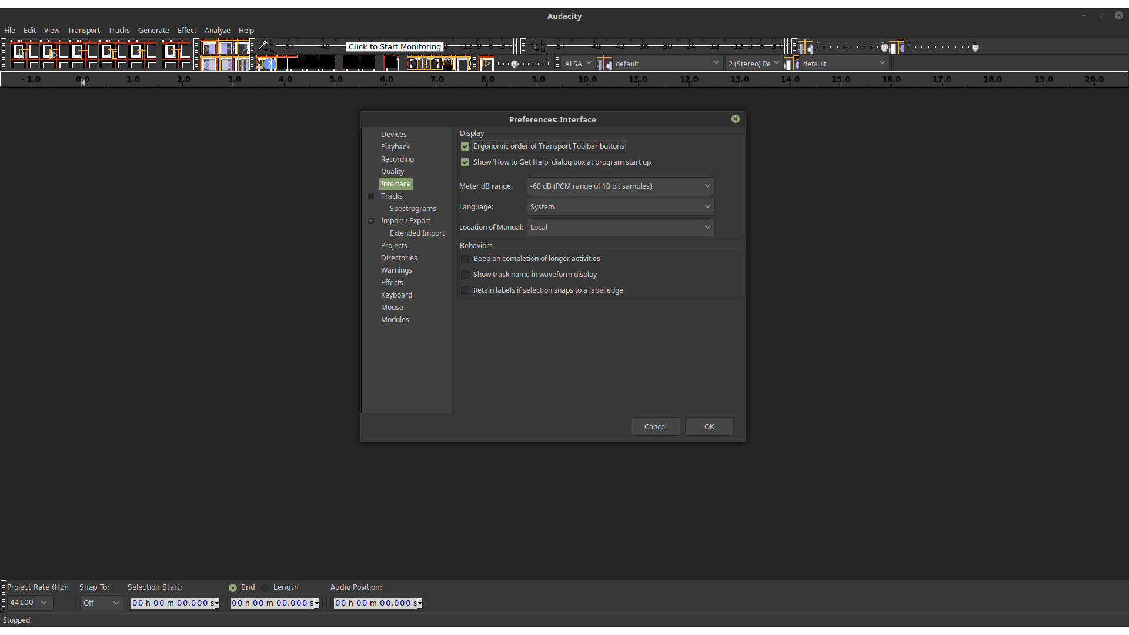Click the Selection Start time field
The height and width of the screenshot is (635, 1129).
pyautogui.click(x=175, y=603)
